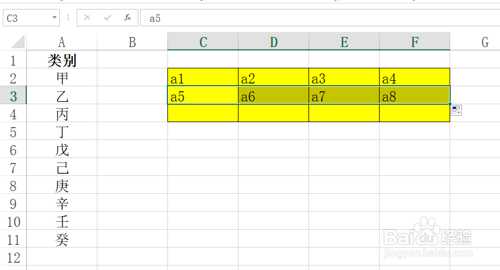The image size is (500, 270).
Task: Select column F header
Action: (414, 41)
